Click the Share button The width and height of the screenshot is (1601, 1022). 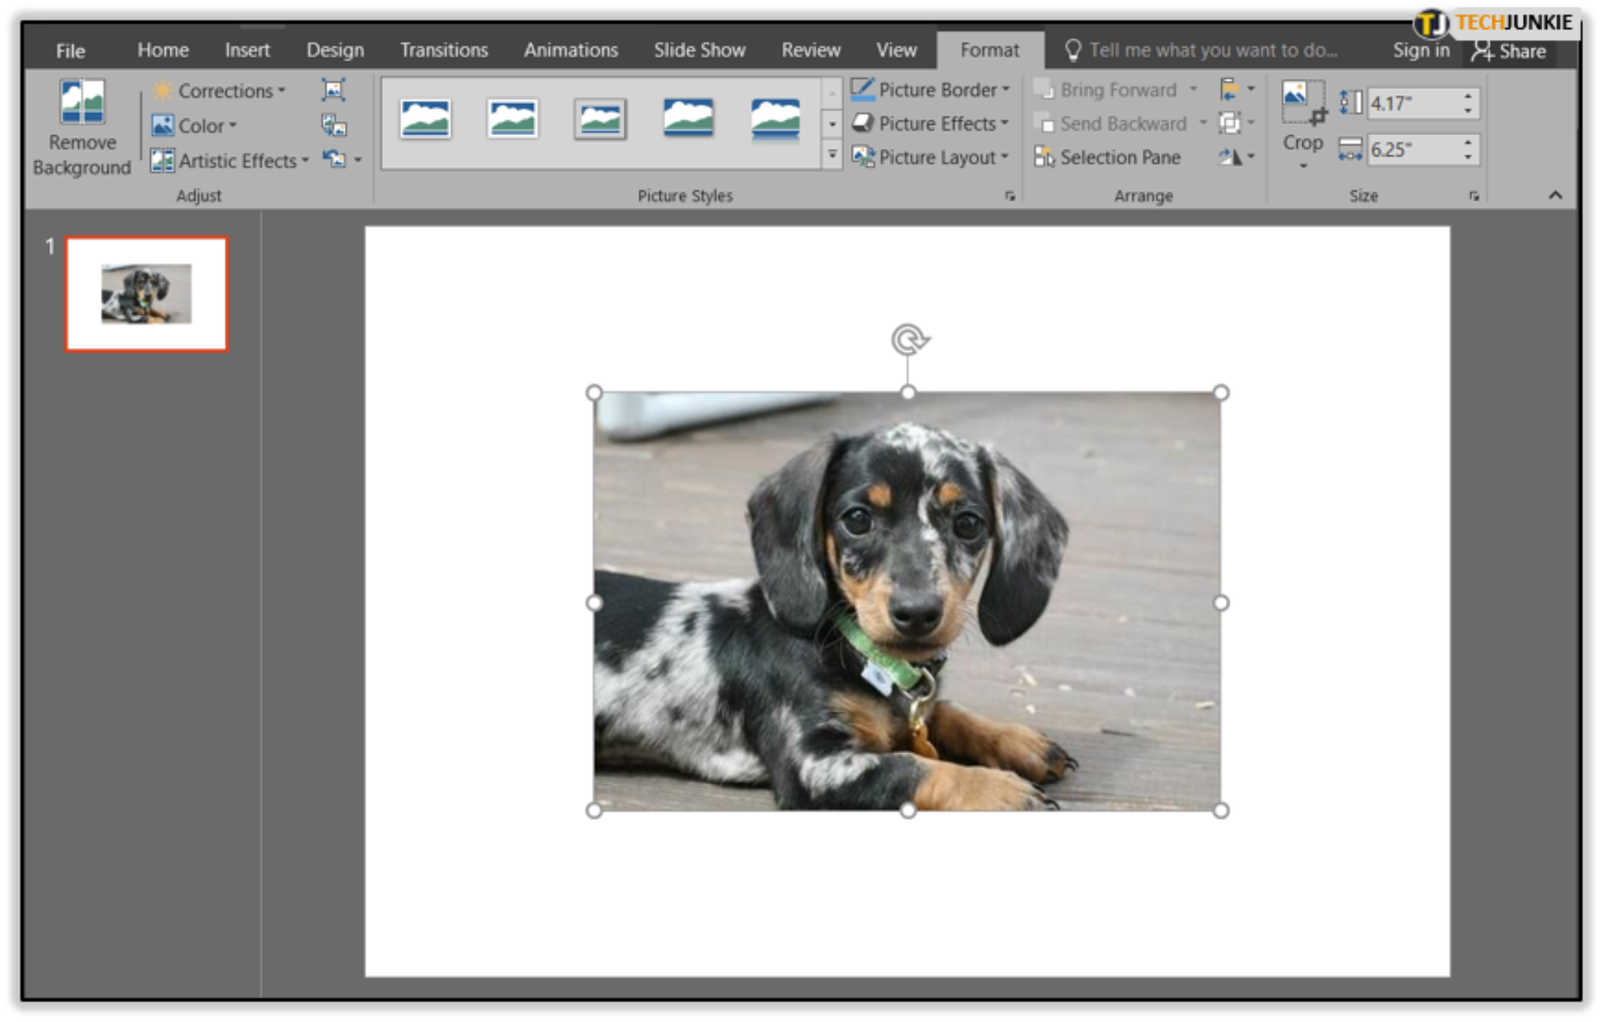tap(1510, 49)
